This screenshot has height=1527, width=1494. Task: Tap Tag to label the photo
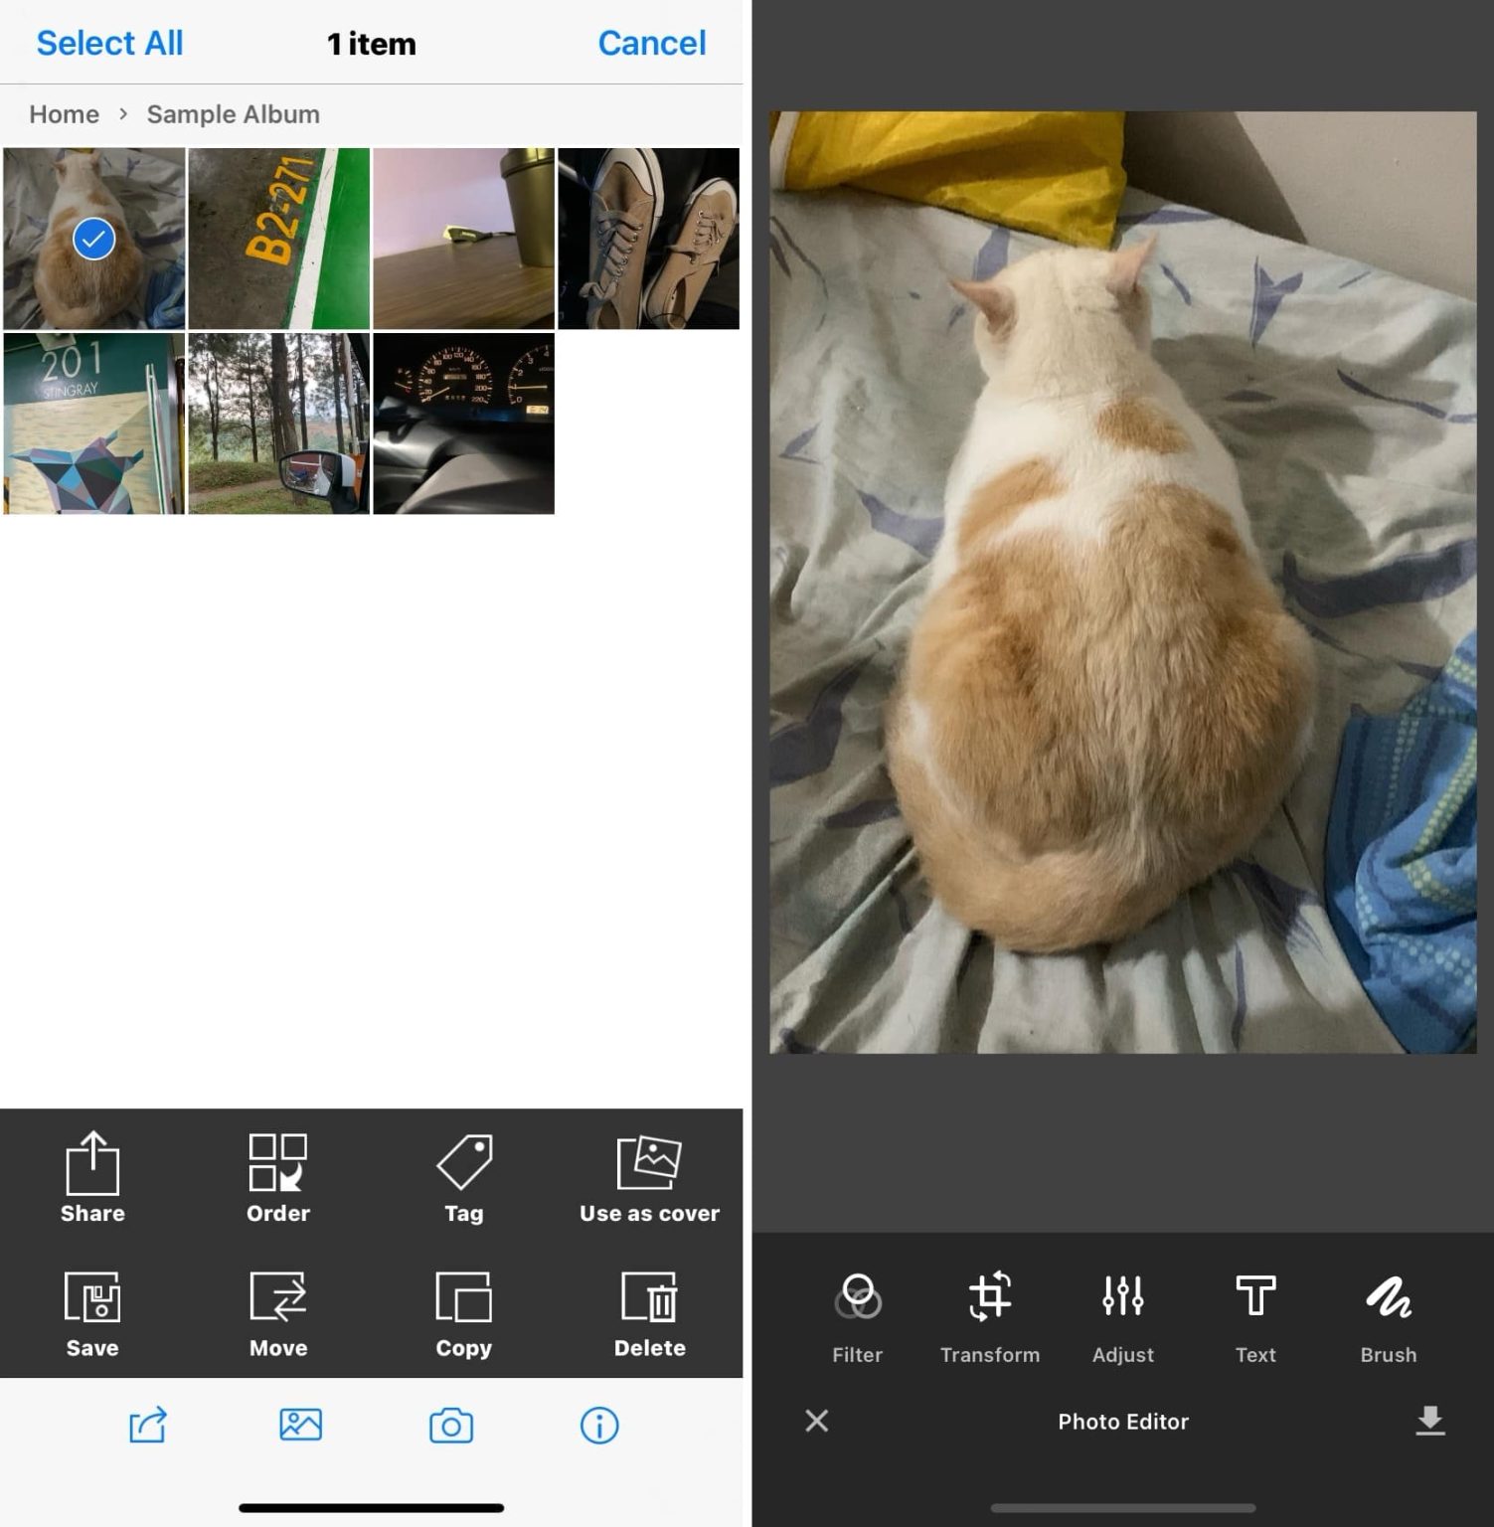(x=463, y=1178)
